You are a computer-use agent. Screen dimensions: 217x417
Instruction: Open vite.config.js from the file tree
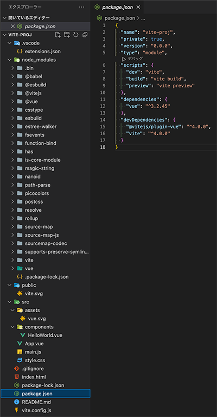tap(45, 410)
